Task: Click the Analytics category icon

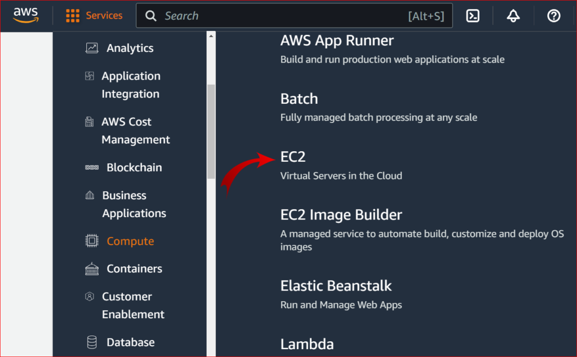Action: click(92, 48)
